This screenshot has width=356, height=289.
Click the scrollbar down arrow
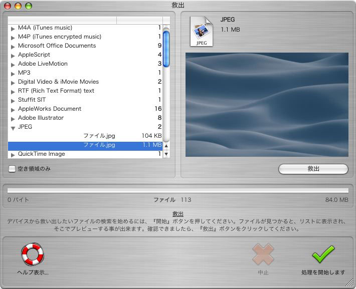tap(166, 154)
